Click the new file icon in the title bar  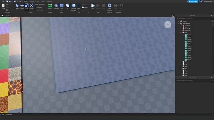[x=7, y=1]
